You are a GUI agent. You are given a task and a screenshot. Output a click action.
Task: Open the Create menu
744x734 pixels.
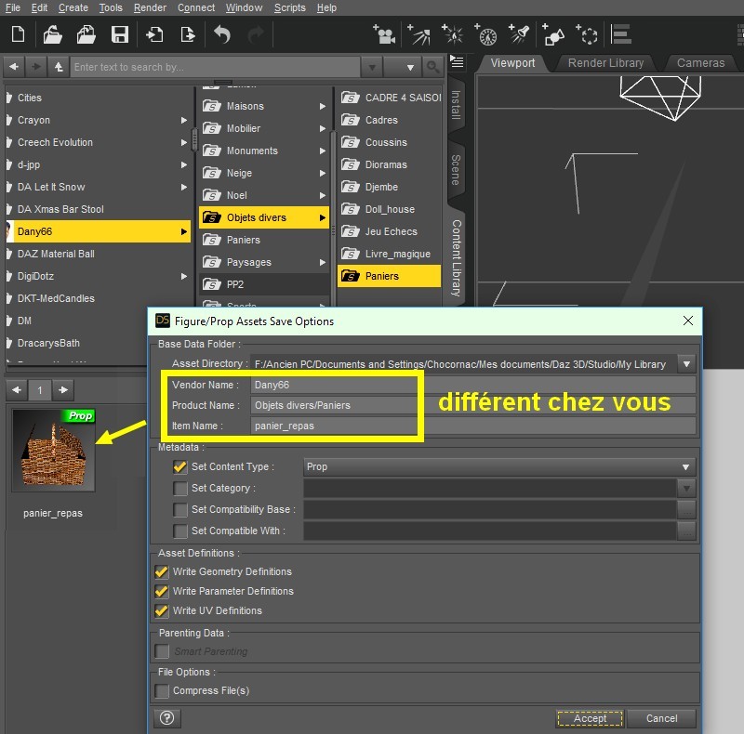[73, 7]
